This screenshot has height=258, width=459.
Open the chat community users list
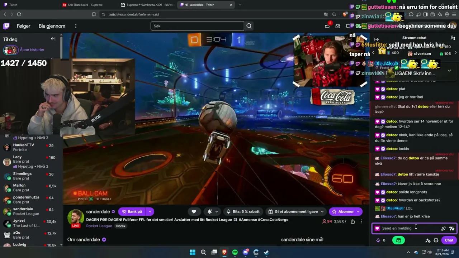click(453, 38)
